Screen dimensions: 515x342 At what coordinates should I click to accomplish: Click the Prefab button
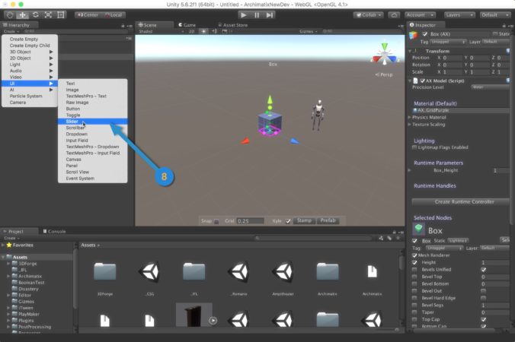click(x=328, y=221)
